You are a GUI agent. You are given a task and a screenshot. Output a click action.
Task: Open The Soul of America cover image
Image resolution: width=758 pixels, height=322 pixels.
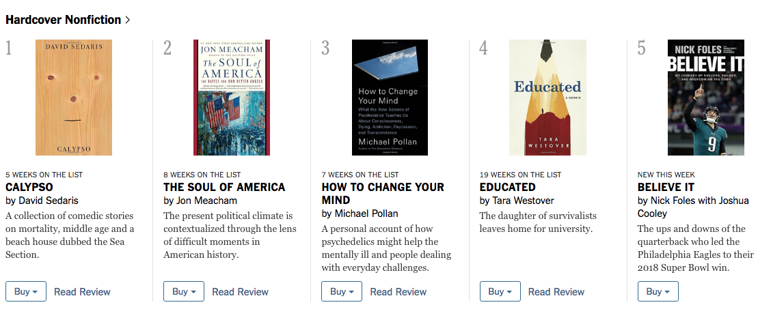(232, 98)
